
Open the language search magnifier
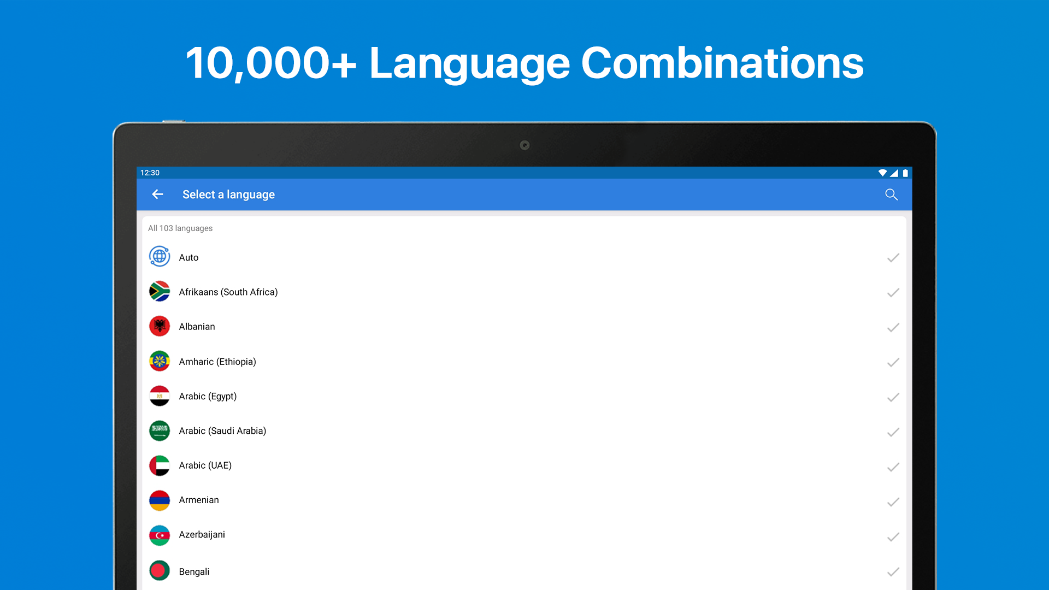[x=891, y=194]
